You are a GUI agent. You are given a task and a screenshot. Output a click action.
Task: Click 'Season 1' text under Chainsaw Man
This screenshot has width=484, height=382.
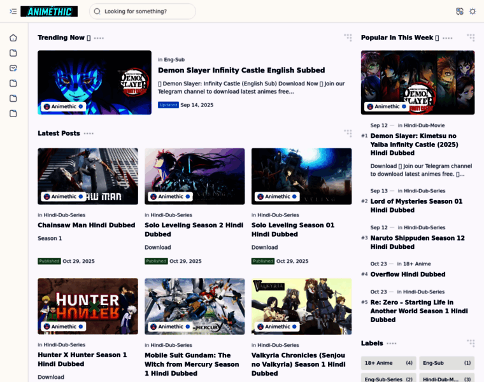pos(50,238)
